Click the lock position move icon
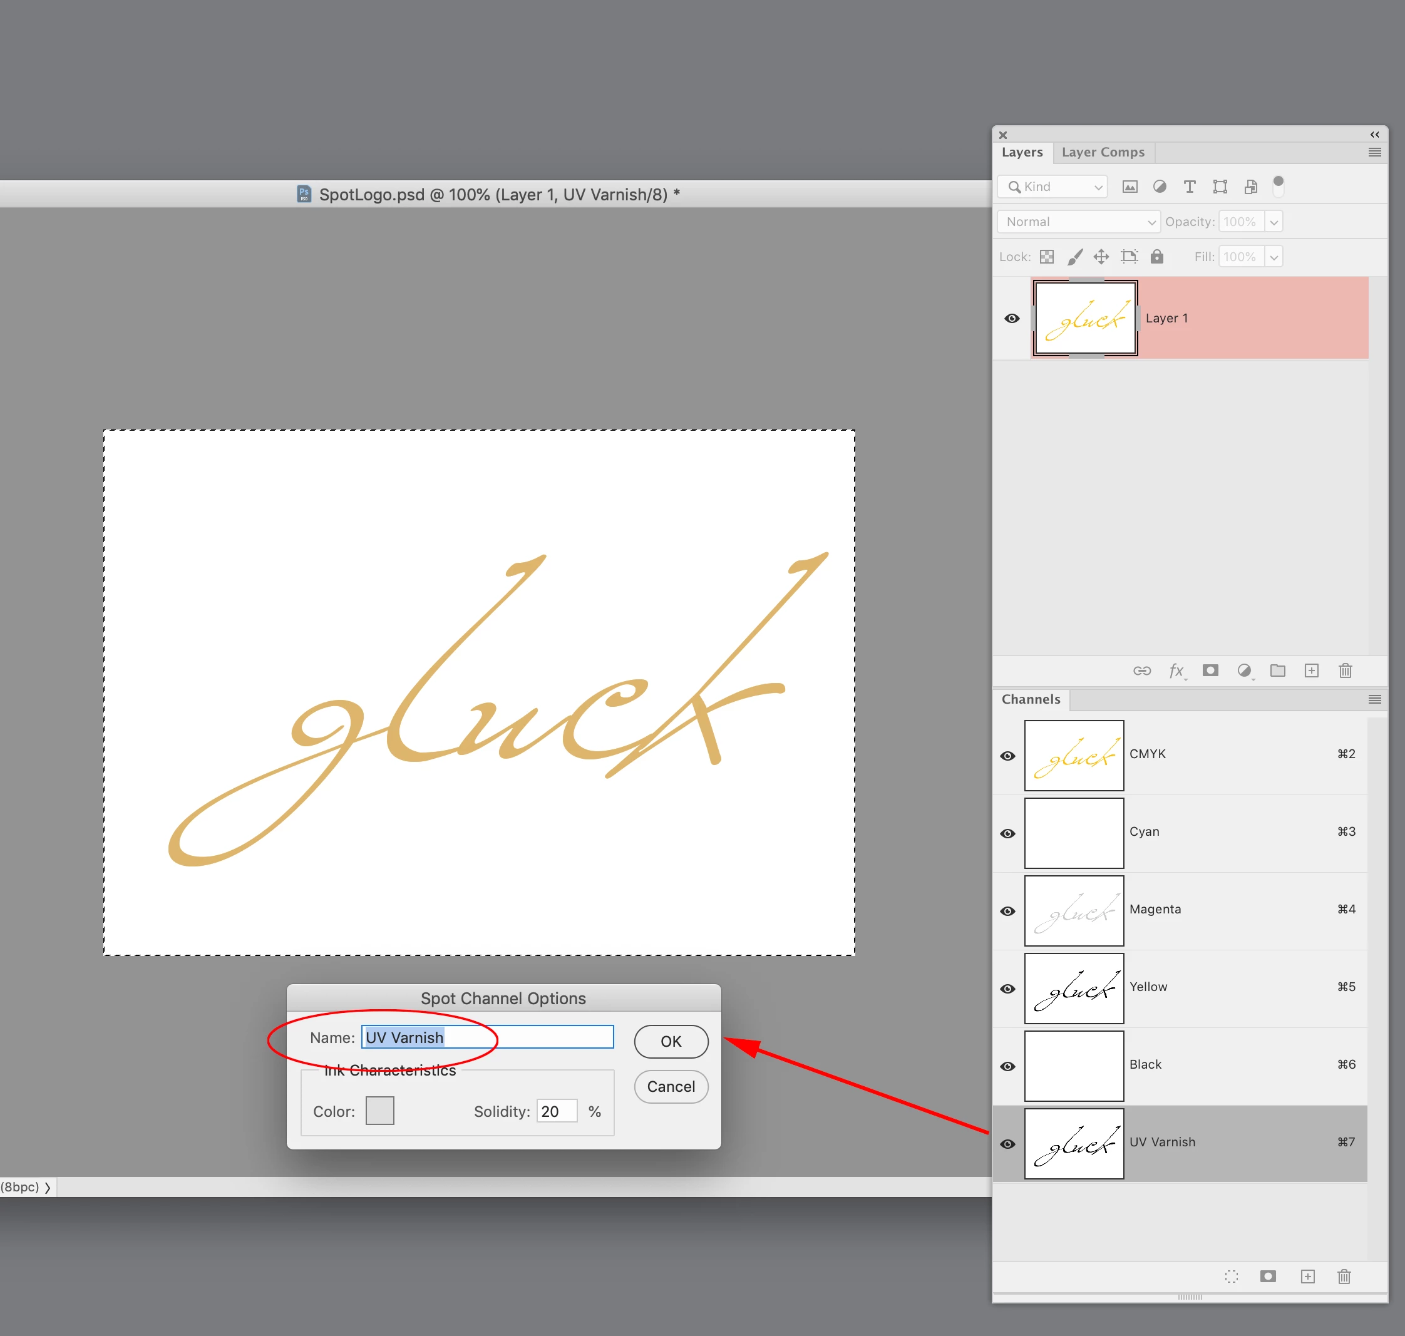Viewport: 1405px width, 1336px height. point(1101,257)
